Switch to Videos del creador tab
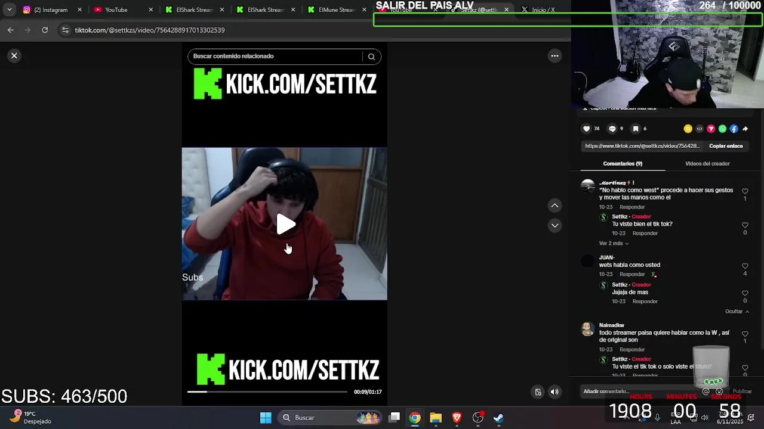The width and height of the screenshot is (764, 429). [x=707, y=164]
